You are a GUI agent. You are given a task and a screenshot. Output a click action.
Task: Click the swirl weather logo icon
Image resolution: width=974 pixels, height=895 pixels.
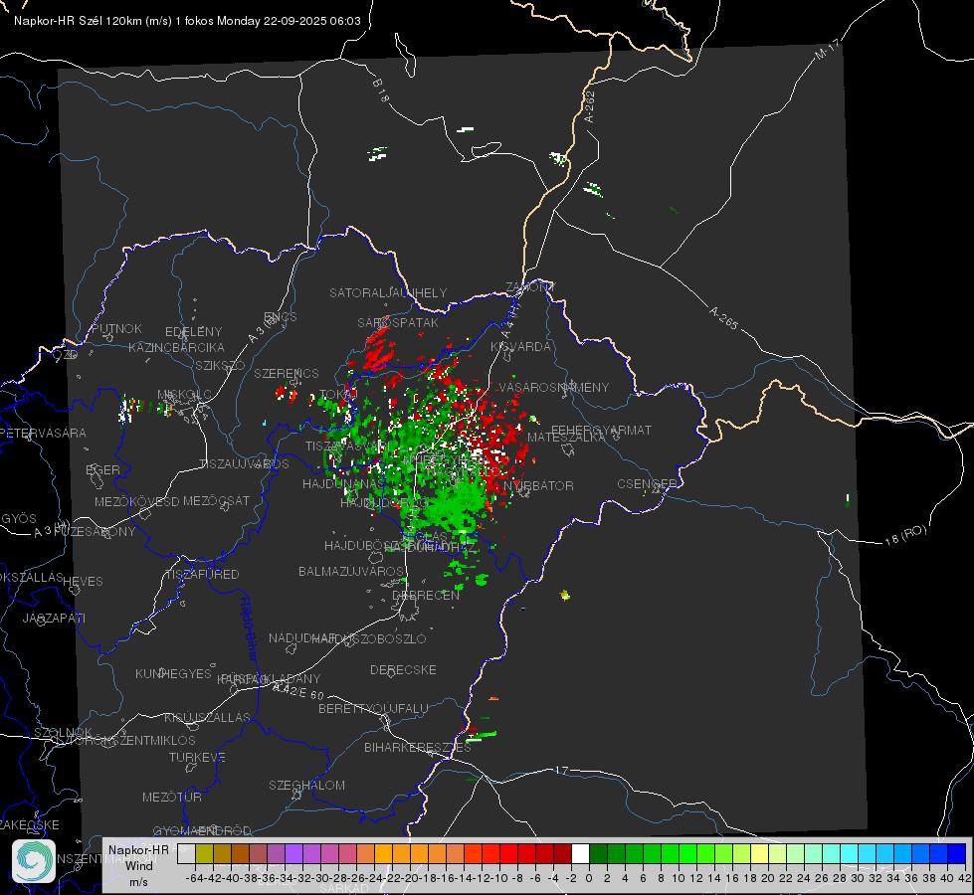pos(34,861)
